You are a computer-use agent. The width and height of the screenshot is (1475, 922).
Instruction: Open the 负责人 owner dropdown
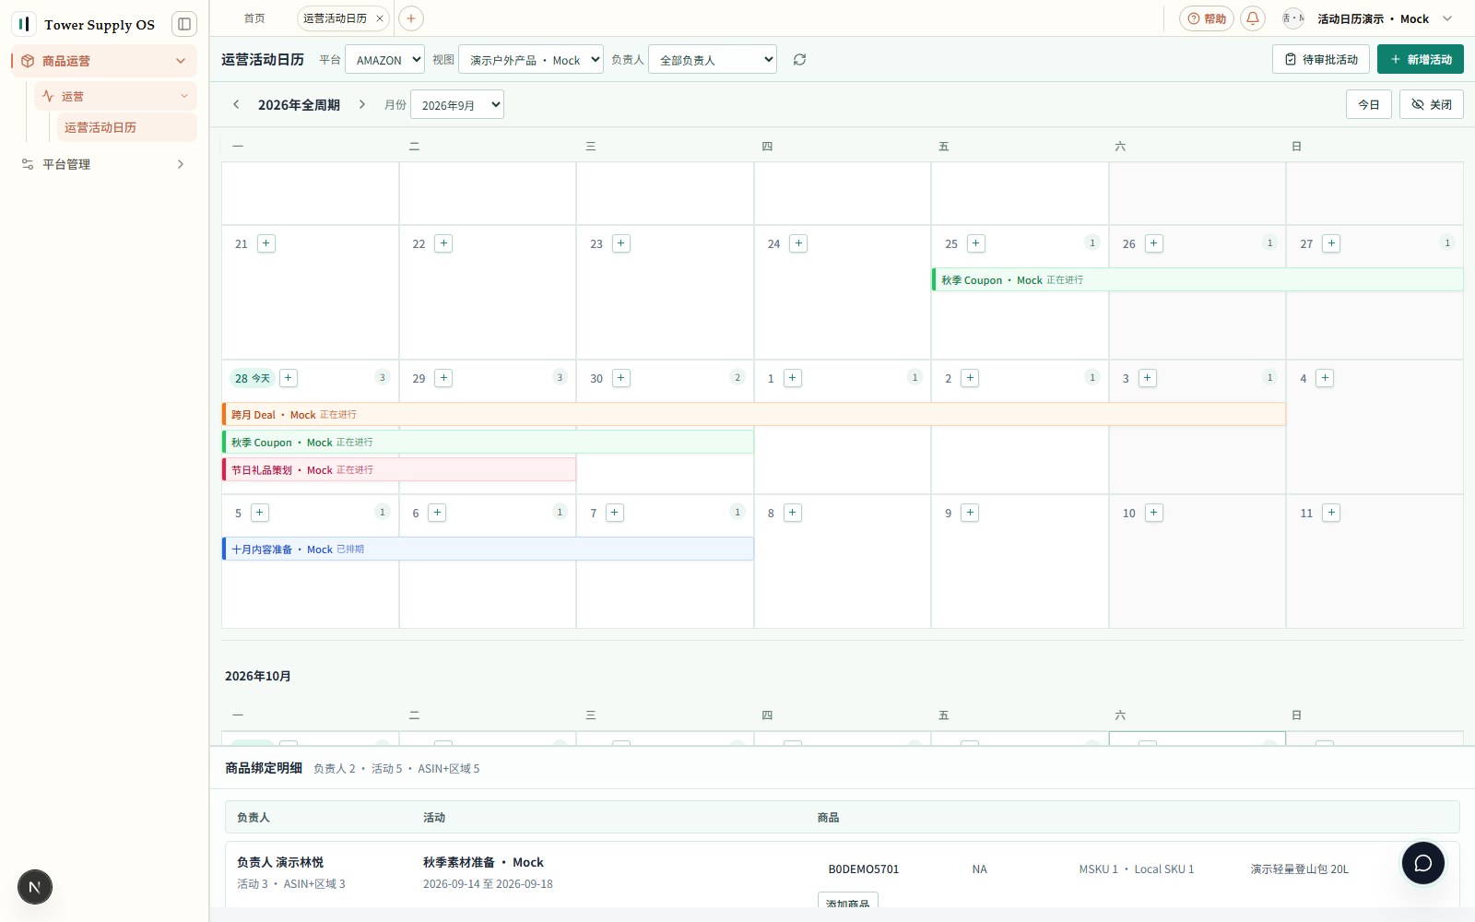click(x=713, y=60)
